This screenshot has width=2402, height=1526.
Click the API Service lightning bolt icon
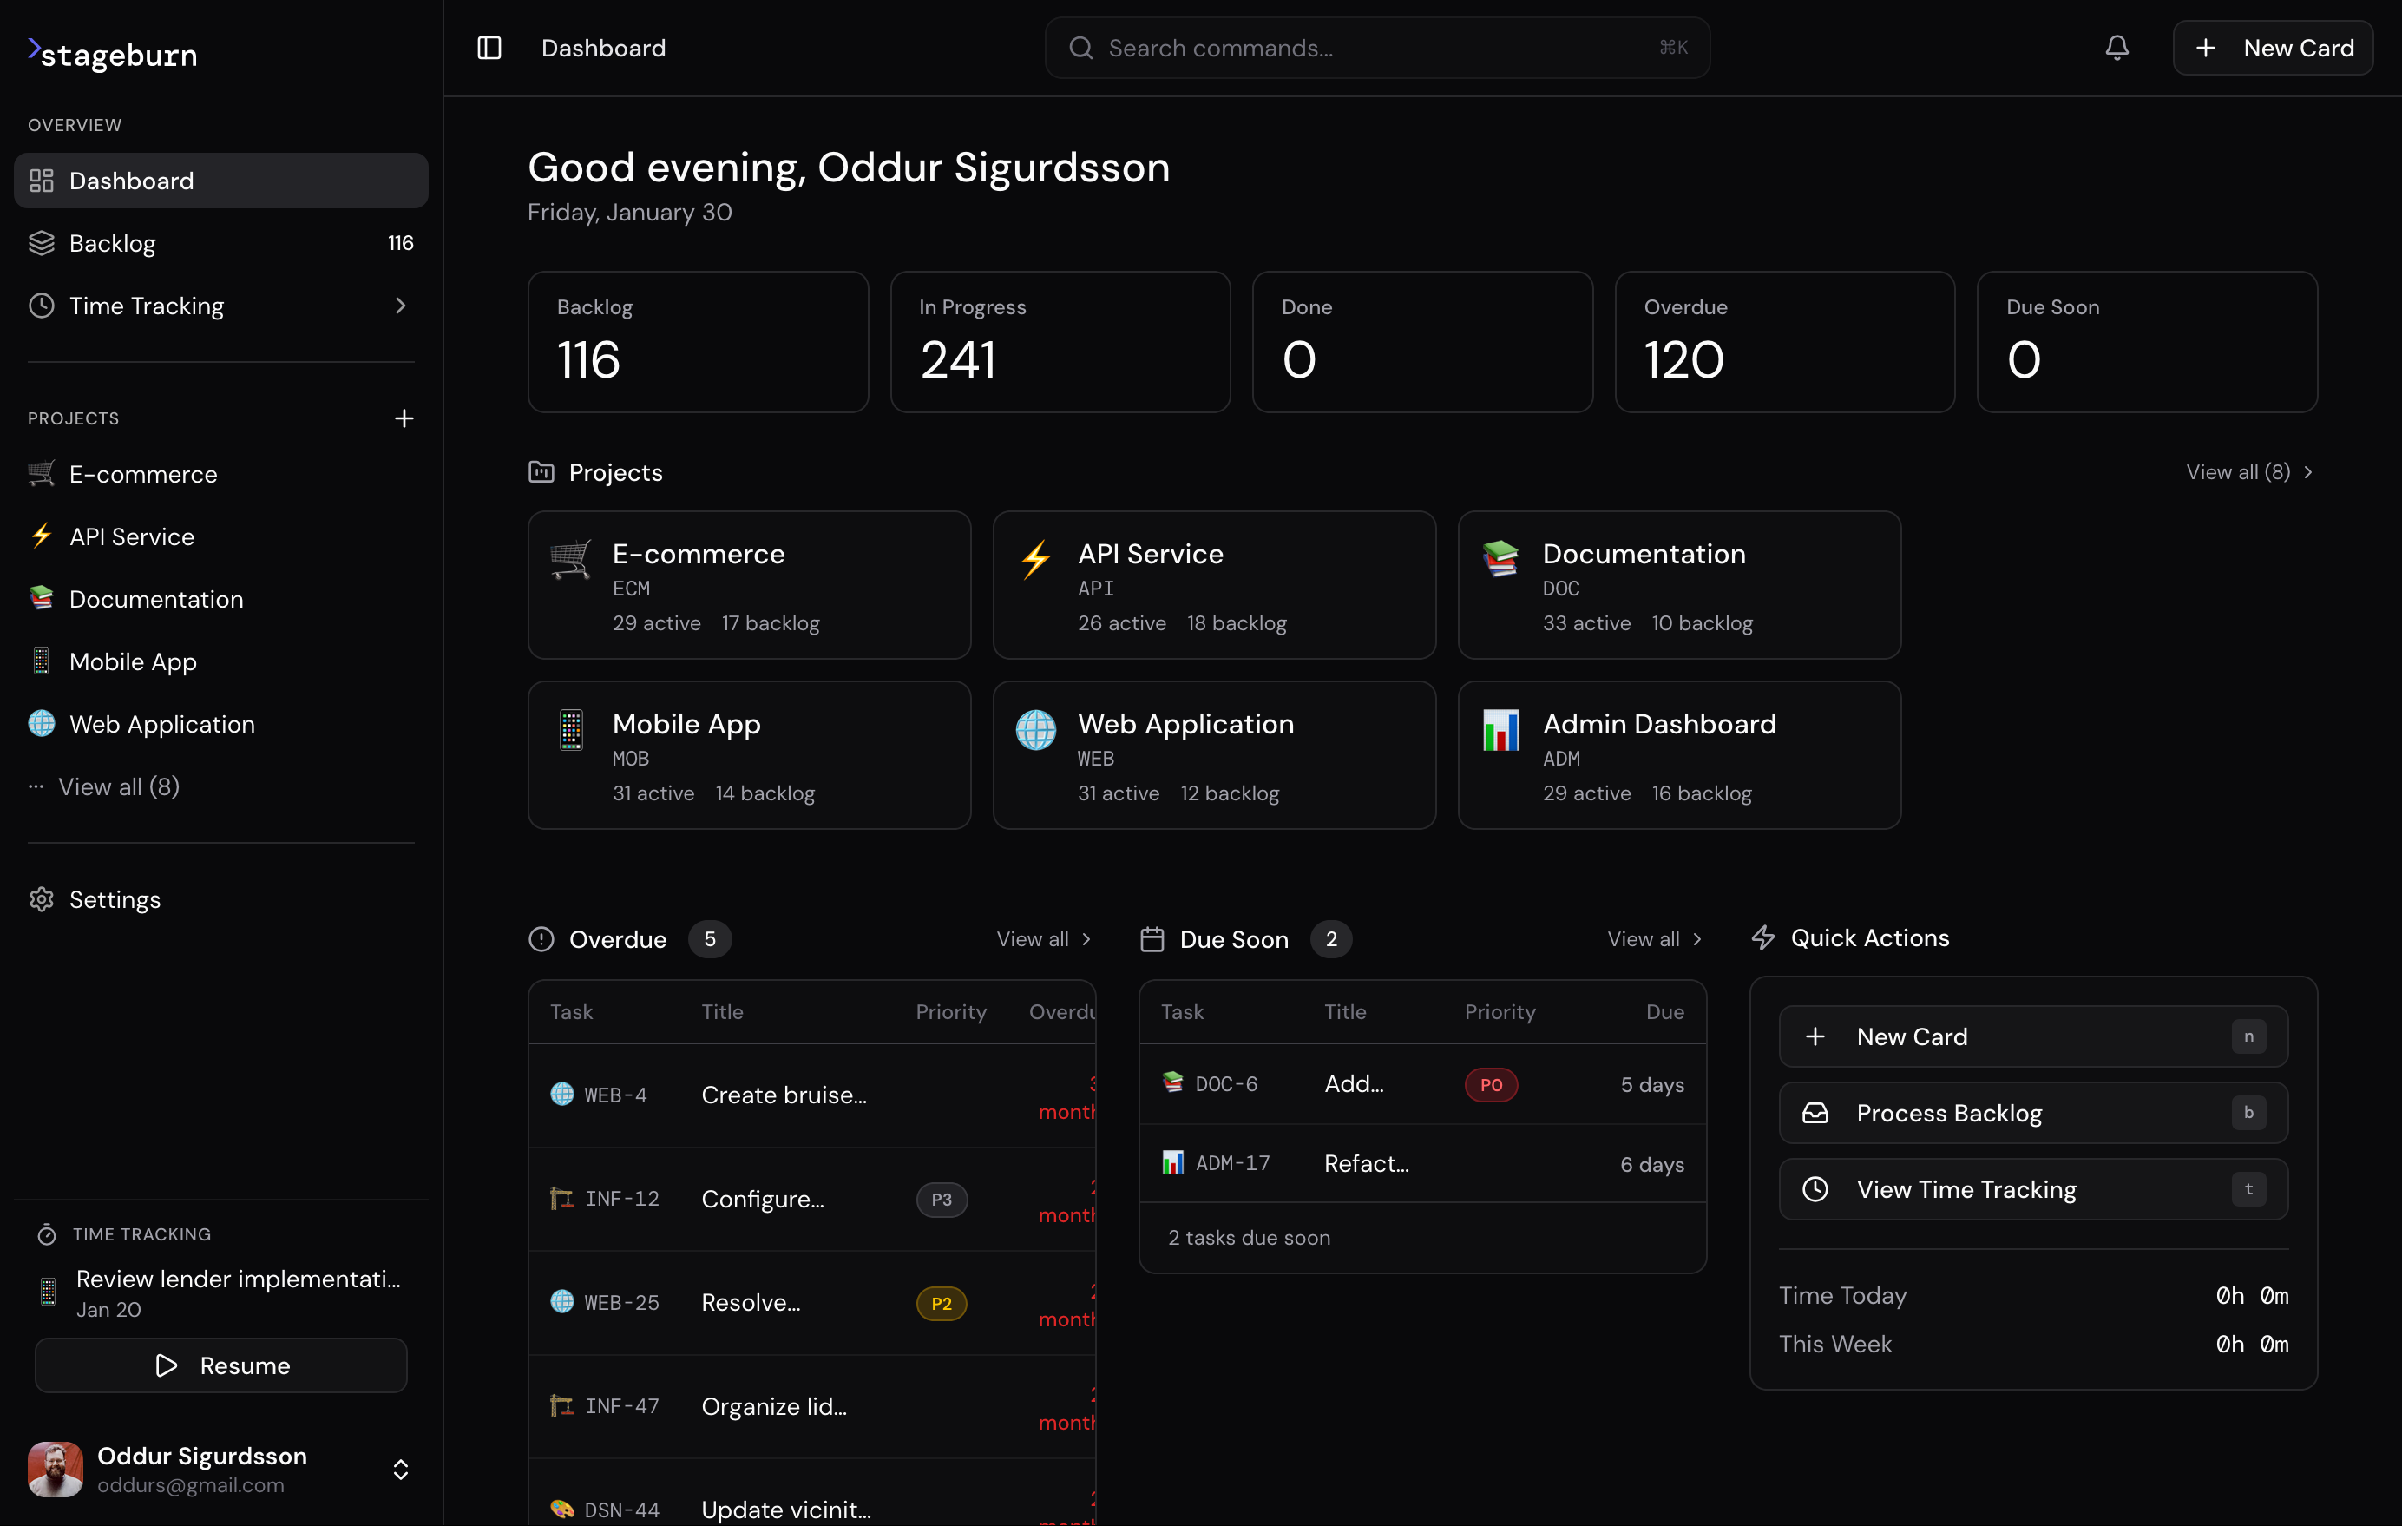[x=41, y=536]
